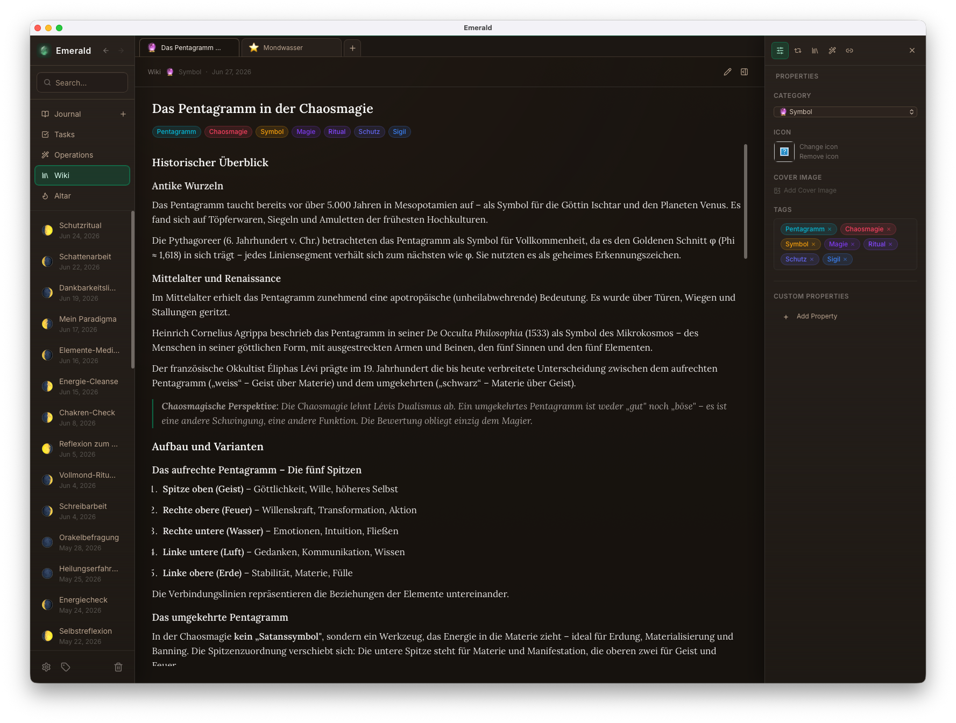This screenshot has width=956, height=723.
Task: Open the backlinks arrows icon in right panel
Action: point(798,51)
